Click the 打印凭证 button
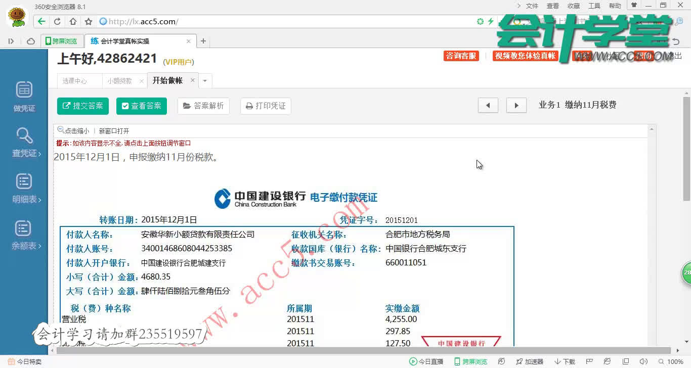Screen dimensions: 691x368 pos(266,106)
